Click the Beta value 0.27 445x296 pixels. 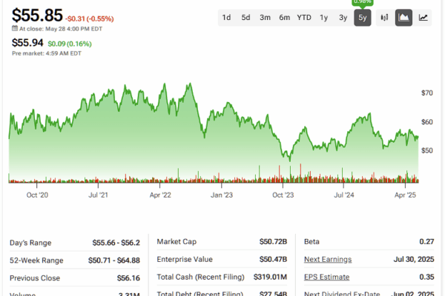(426, 242)
